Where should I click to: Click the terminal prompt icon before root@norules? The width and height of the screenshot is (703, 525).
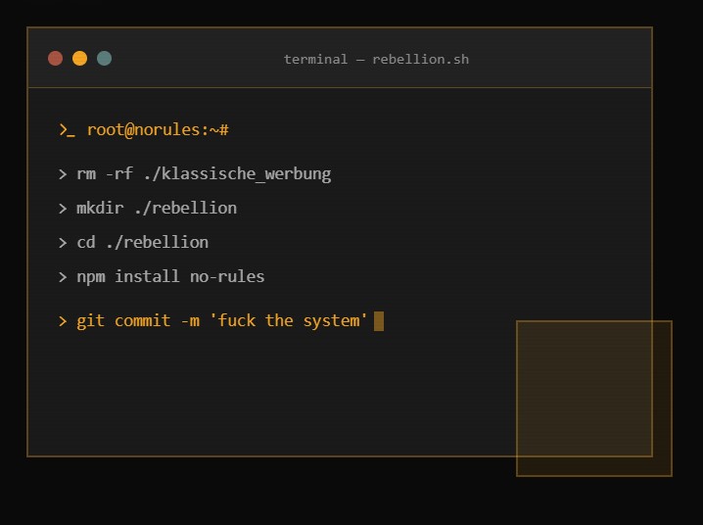[x=67, y=130]
